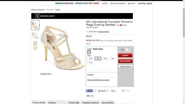This screenshot has height=104, width=185.
Task: Switch to the Shipping & Returns tab
Action: [x=90, y=102]
